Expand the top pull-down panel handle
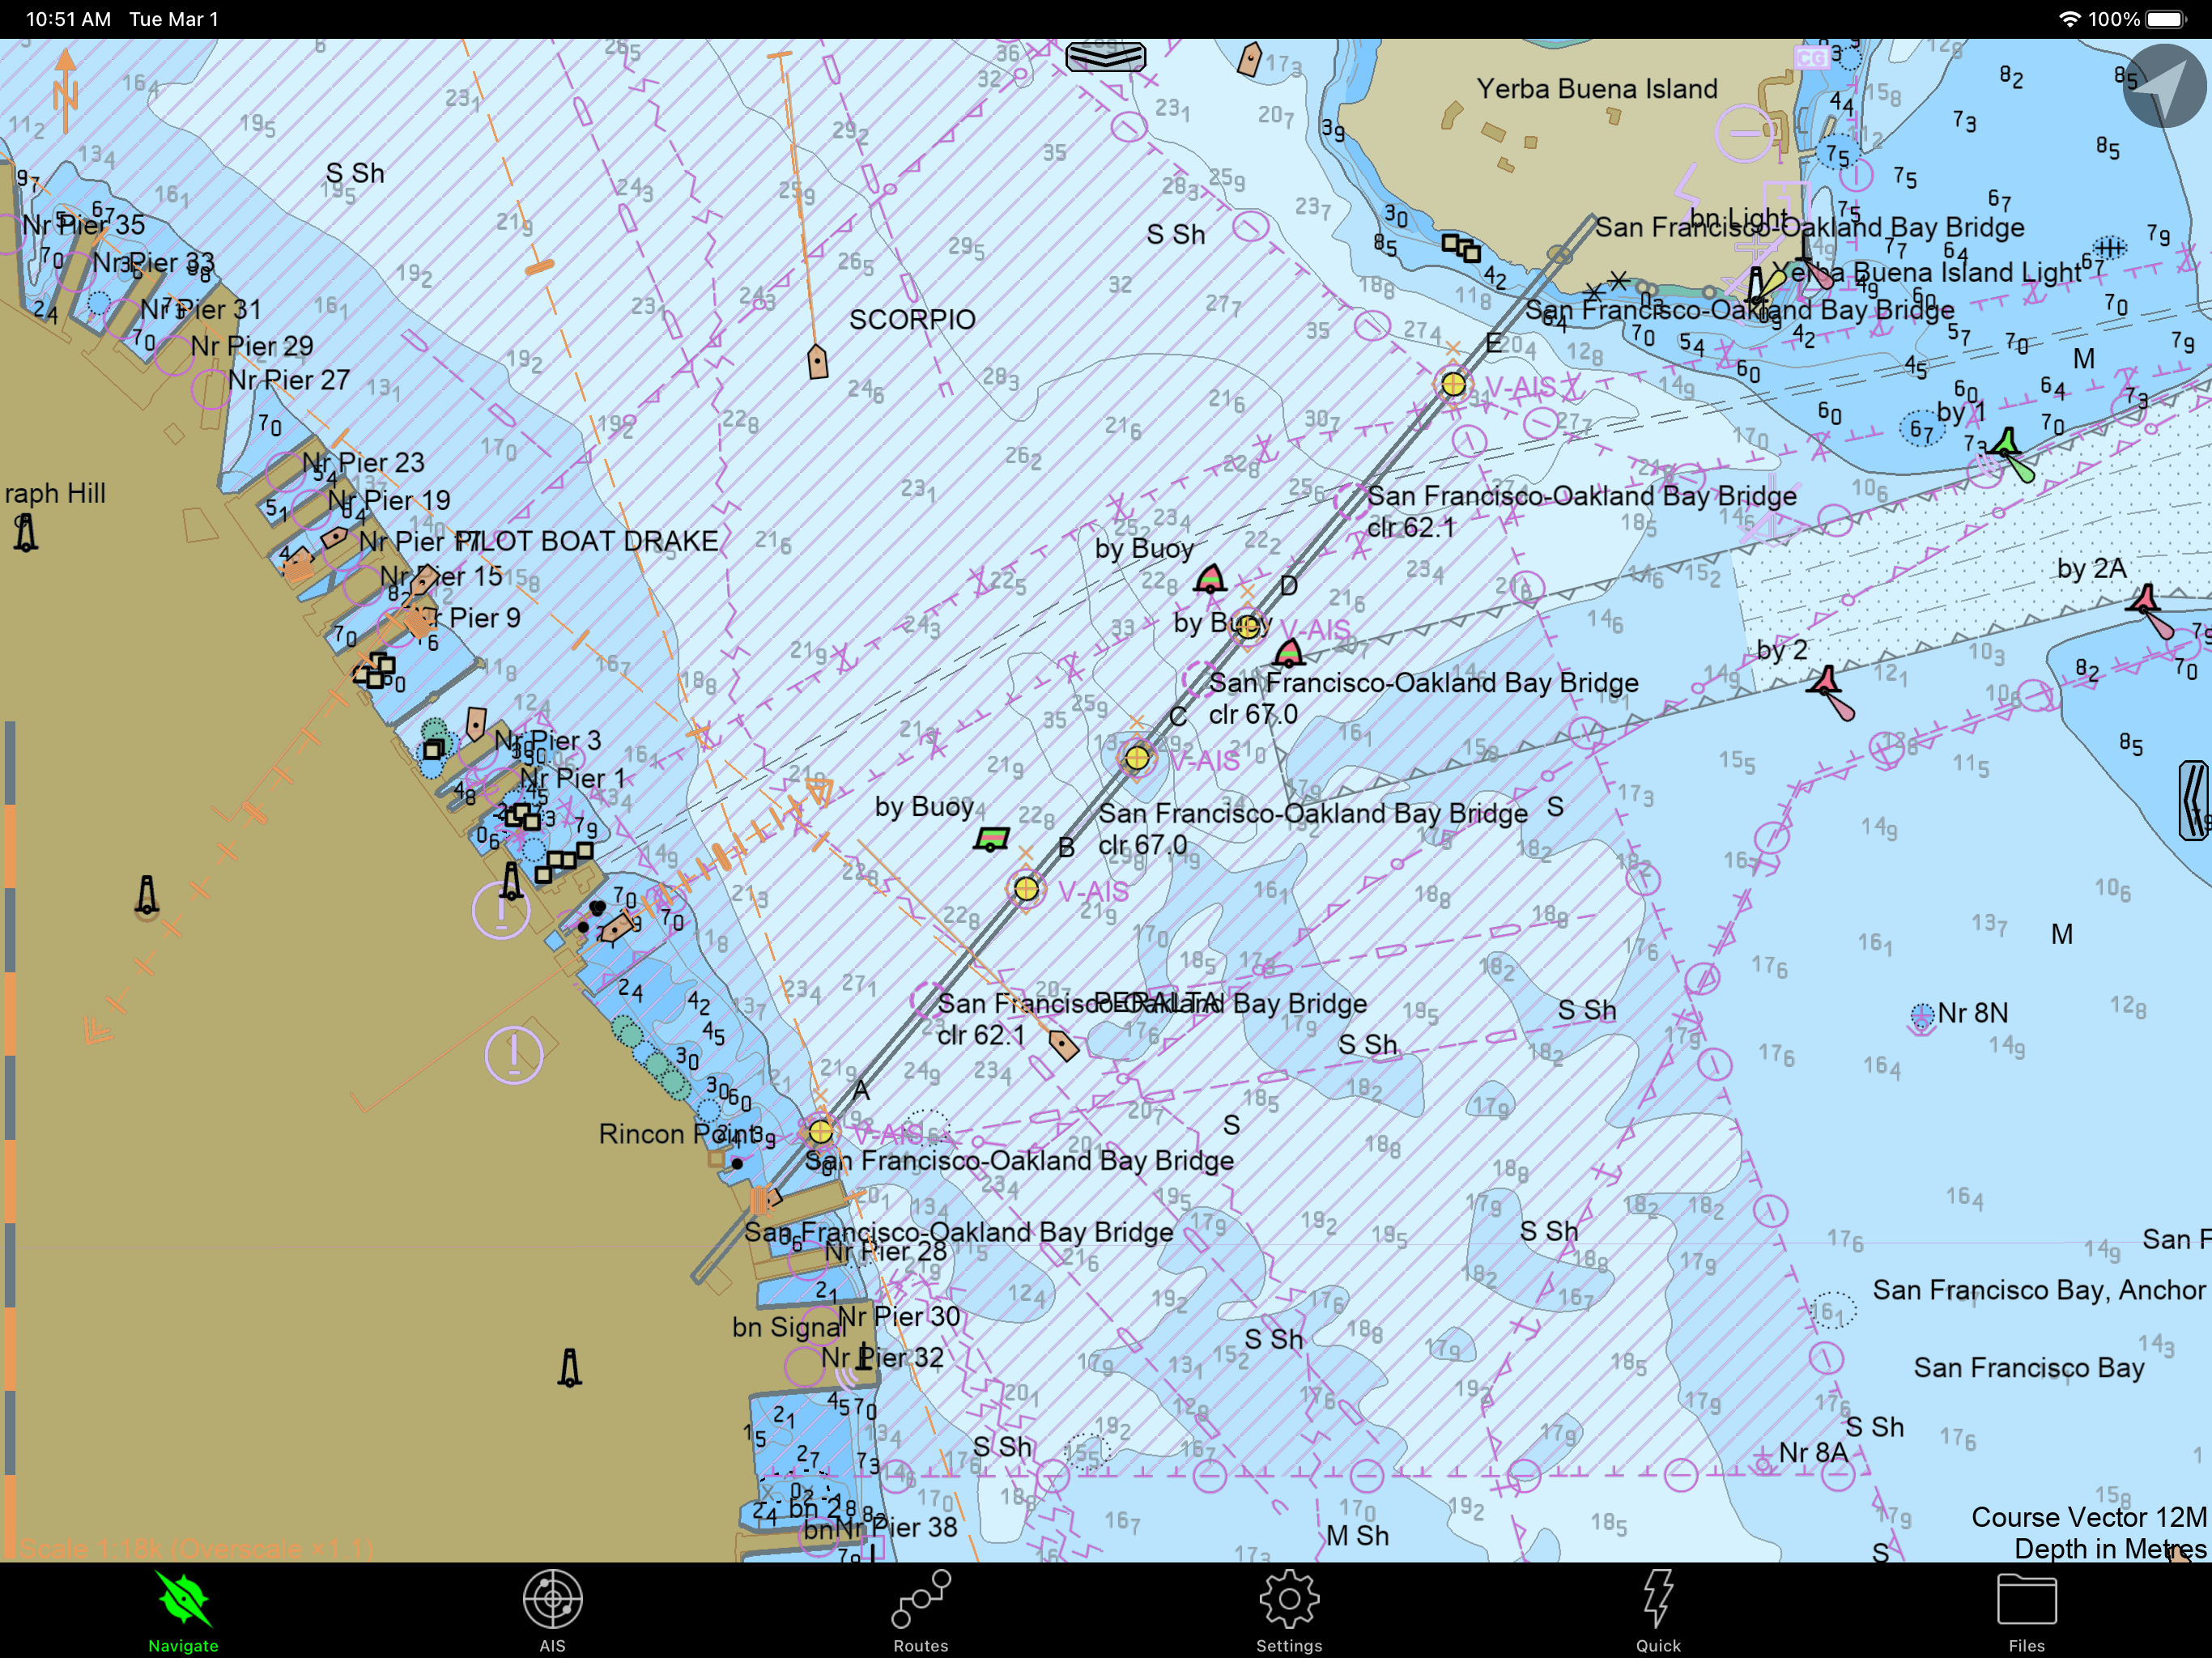 pyautogui.click(x=1105, y=57)
